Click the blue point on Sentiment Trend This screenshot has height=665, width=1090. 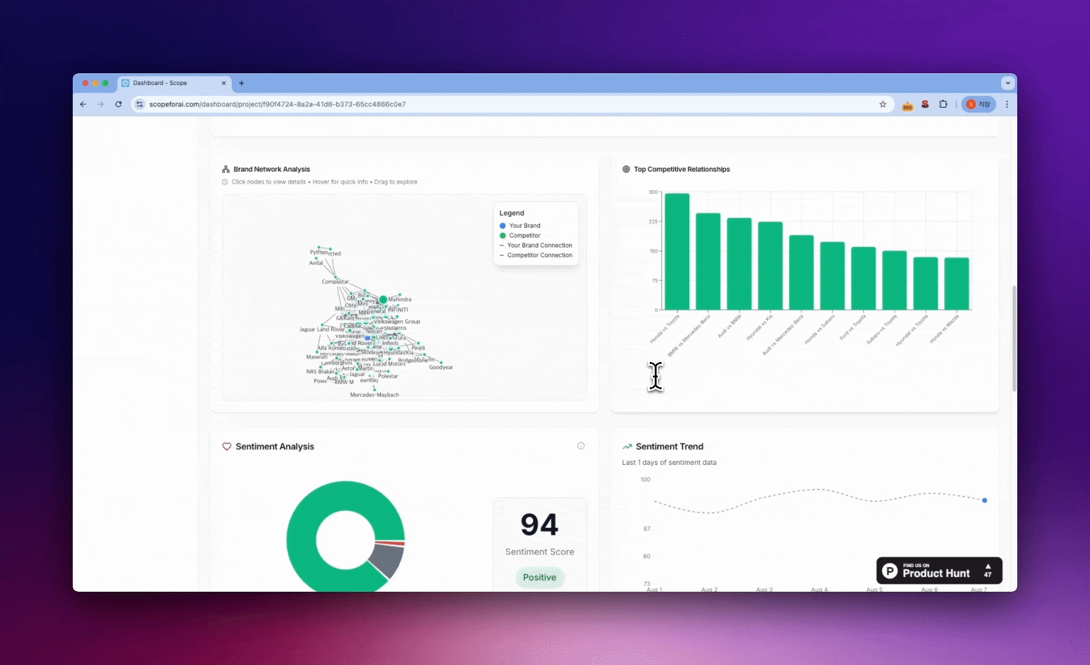(x=985, y=501)
